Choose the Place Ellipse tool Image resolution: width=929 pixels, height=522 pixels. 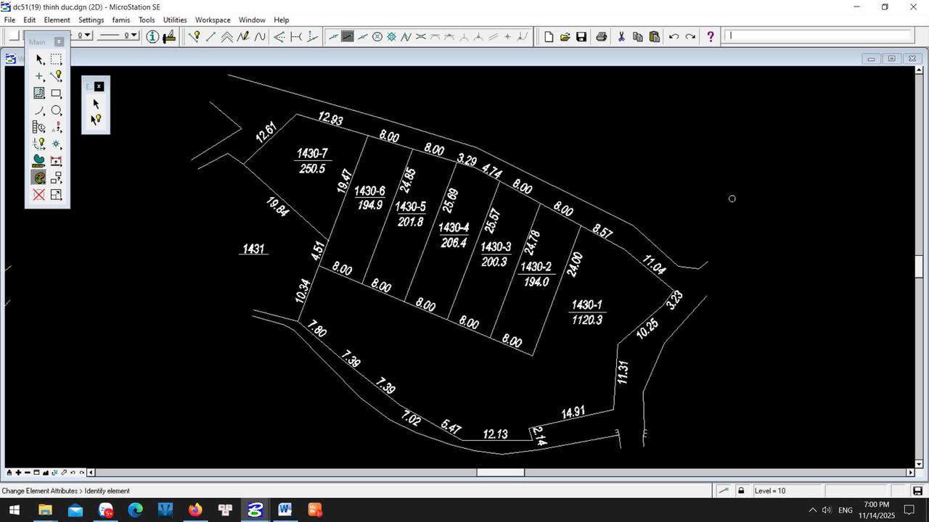(x=56, y=110)
